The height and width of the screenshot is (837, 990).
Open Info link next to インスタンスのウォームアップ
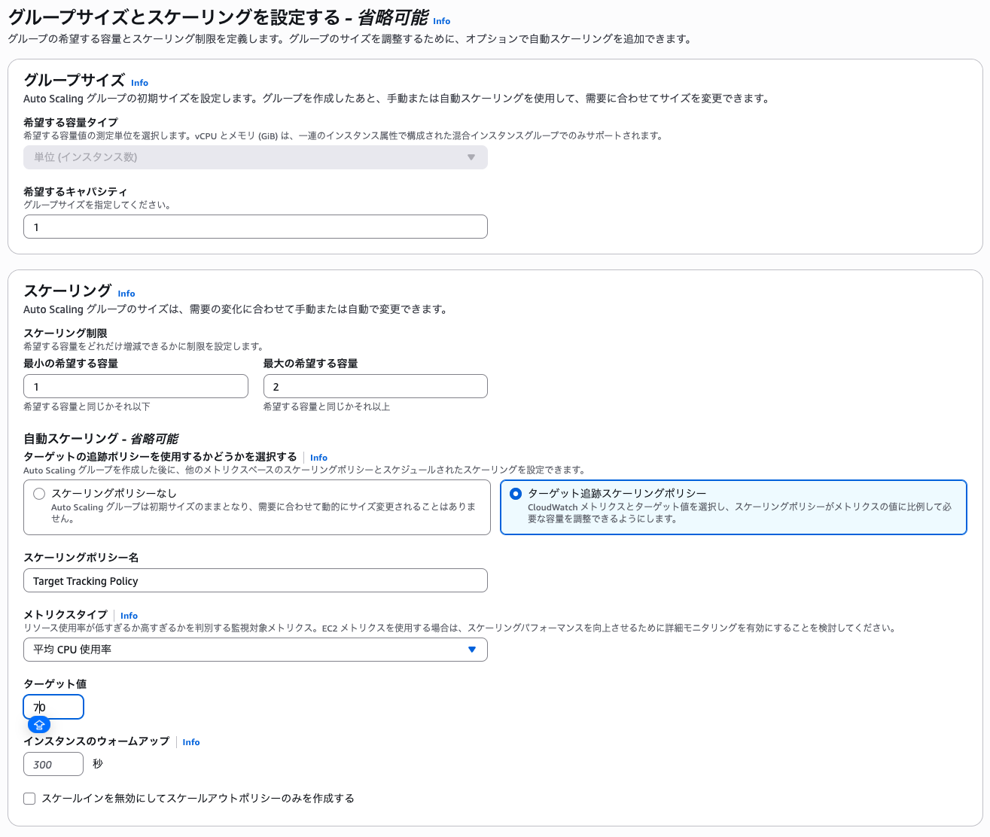coord(191,742)
